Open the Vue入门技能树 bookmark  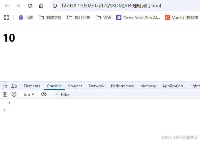pyautogui.click(x=182, y=18)
